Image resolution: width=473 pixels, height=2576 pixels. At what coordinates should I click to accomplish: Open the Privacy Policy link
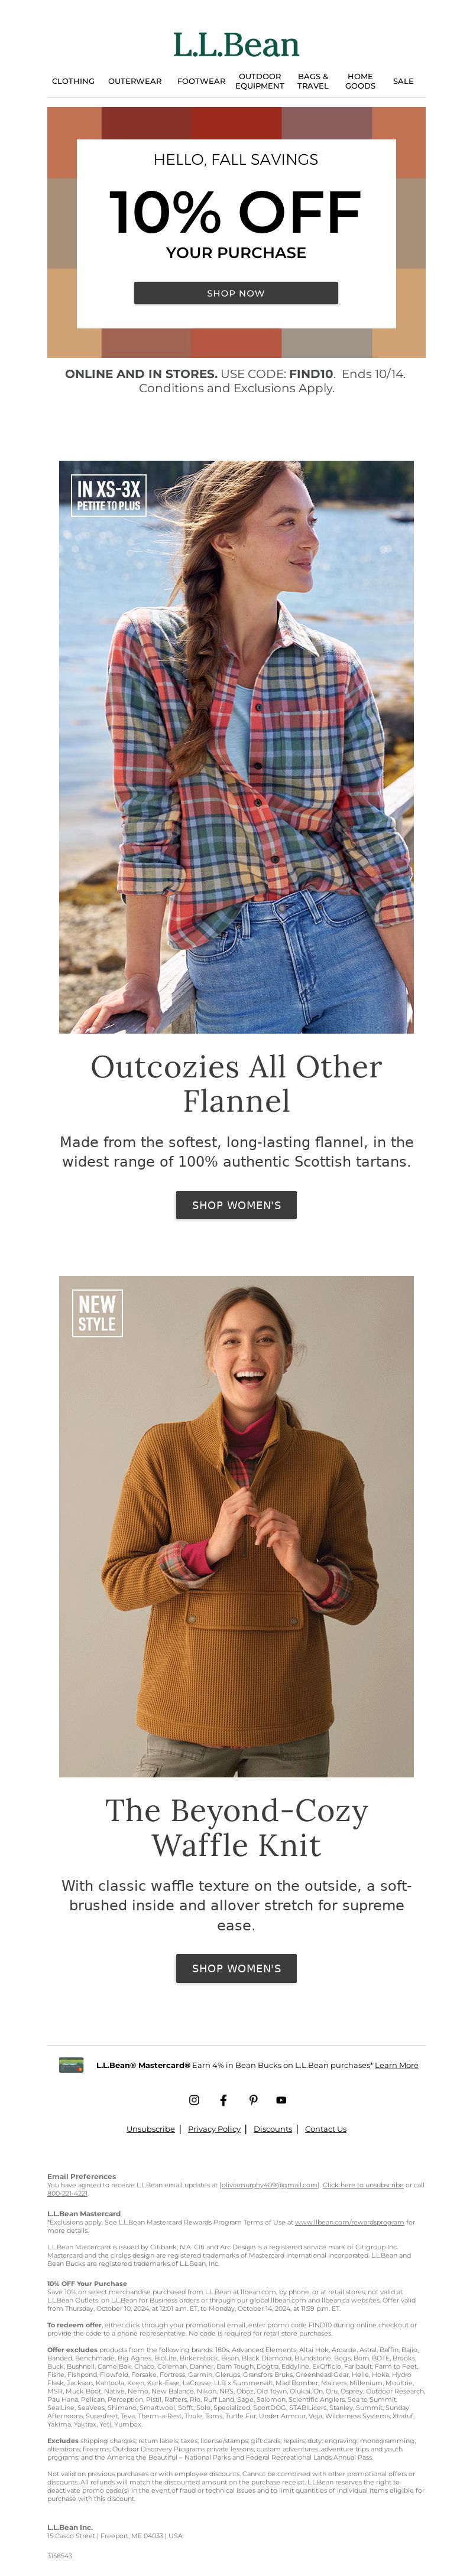click(214, 2129)
